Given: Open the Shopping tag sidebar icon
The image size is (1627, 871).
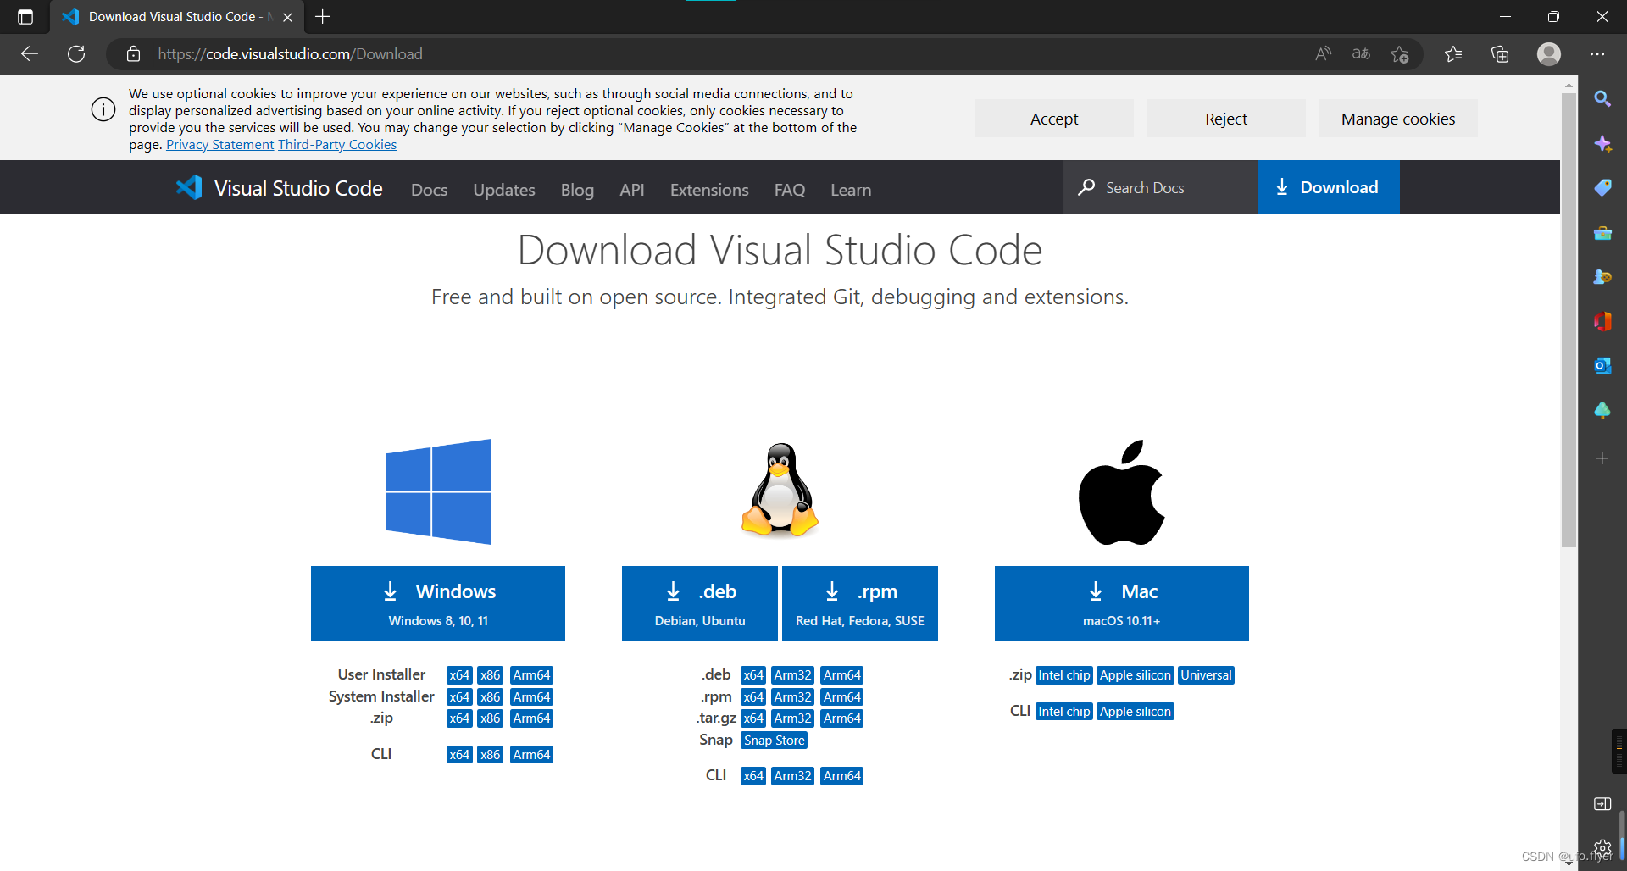Looking at the screenshot, I should pyautogui.click(x=1602, y=188).
